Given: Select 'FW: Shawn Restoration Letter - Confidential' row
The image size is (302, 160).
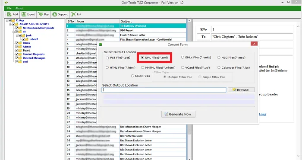Looking at the screenshot, I should point(126,39).
